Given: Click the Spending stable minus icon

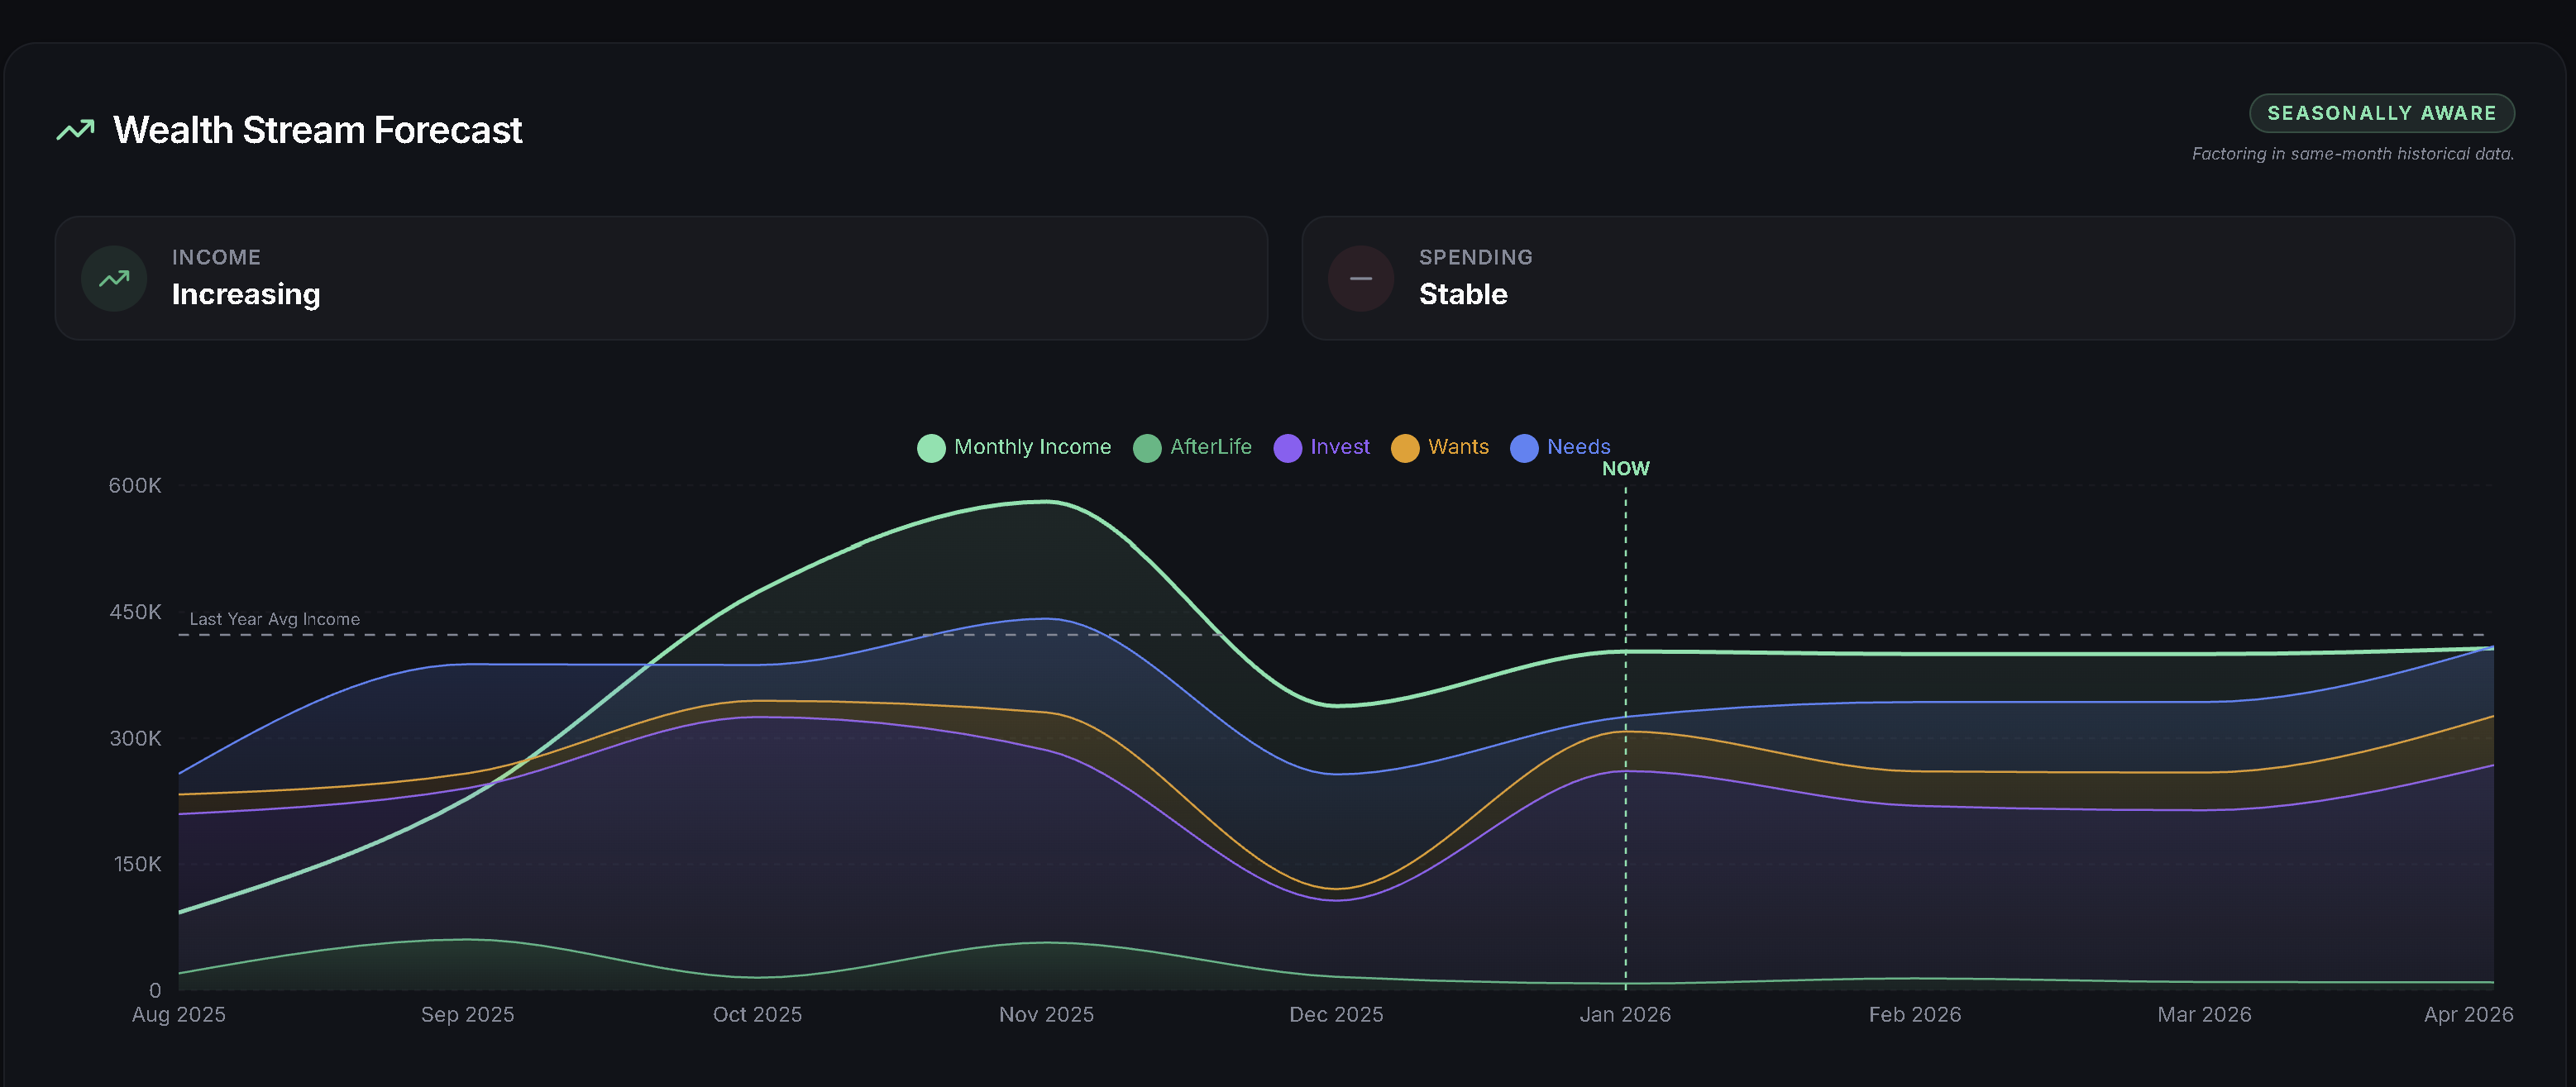Looking at the screenshot, I should [x=1360, y=278].
